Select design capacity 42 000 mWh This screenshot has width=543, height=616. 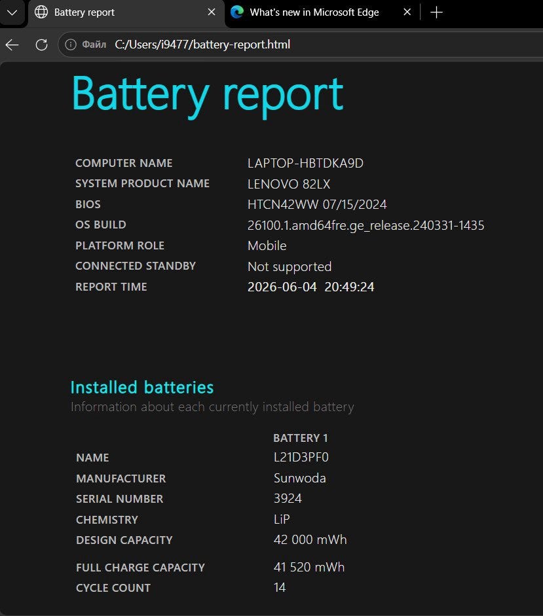click(x=310, y=540)
